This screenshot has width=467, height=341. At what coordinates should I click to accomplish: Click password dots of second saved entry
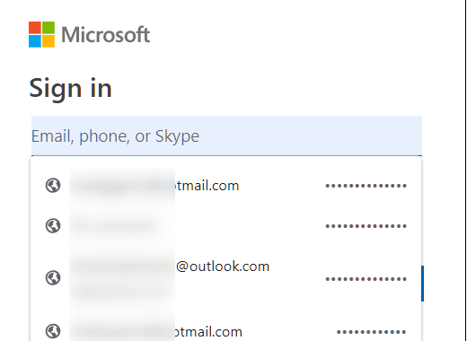coord(366,226)
